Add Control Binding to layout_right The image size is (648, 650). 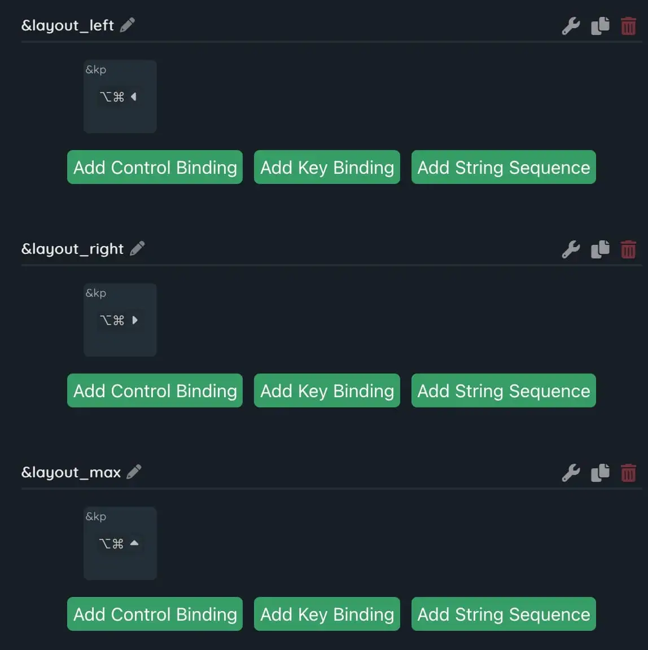pos(155,390)
